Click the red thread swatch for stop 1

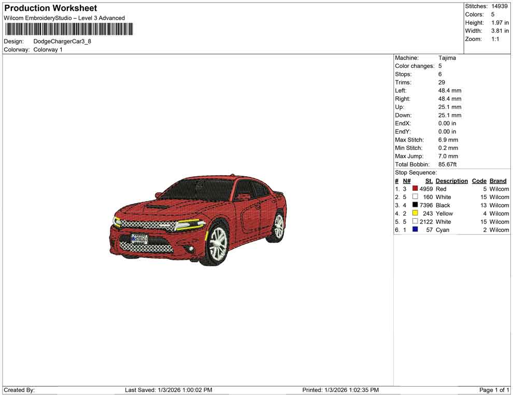click(x=415, y=189)
